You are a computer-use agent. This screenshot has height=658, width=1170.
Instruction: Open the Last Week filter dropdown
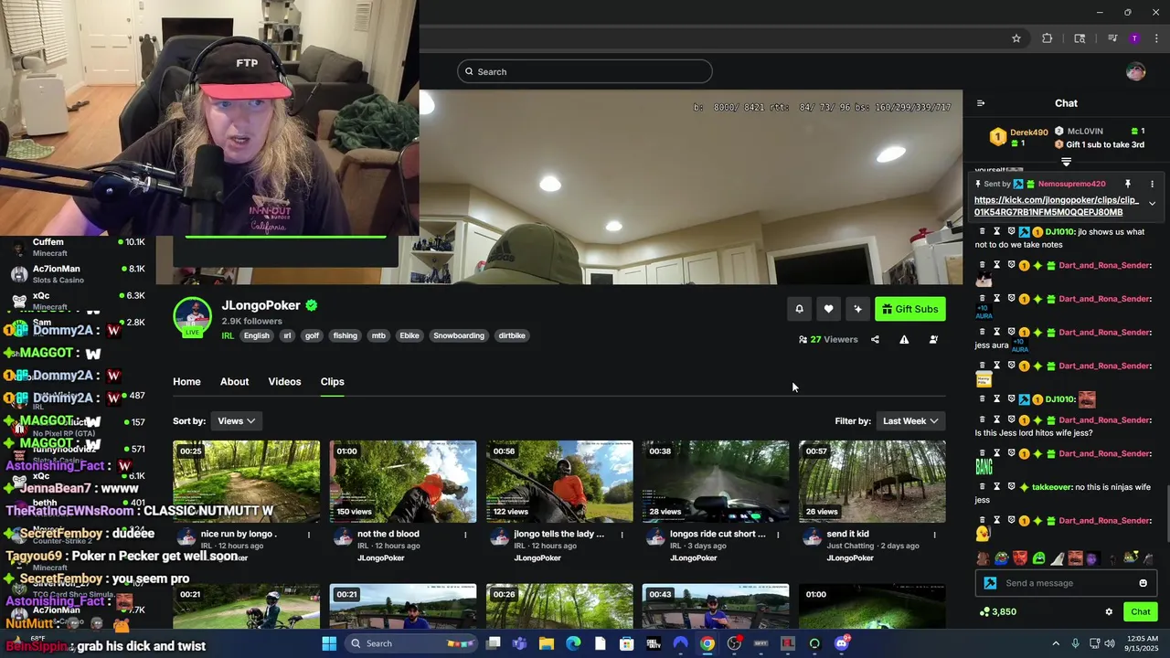[x=910, y=420]
